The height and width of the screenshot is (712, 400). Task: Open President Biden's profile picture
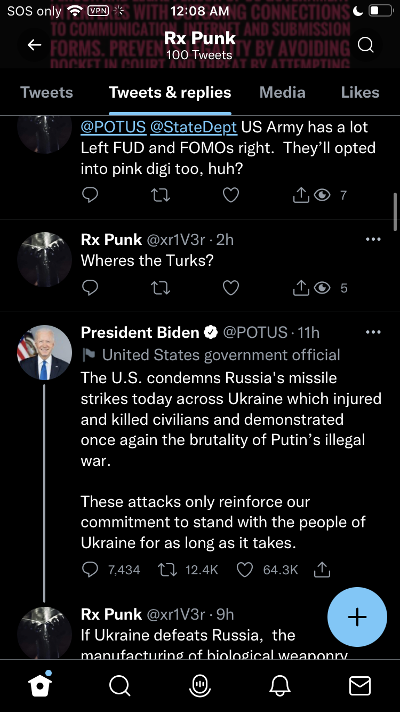coord(44,352)
